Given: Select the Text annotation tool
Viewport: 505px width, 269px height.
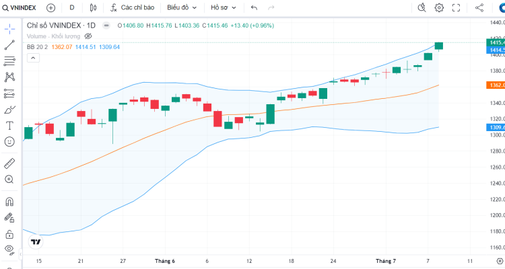Looking at the screenshot, I should (9, 126).
